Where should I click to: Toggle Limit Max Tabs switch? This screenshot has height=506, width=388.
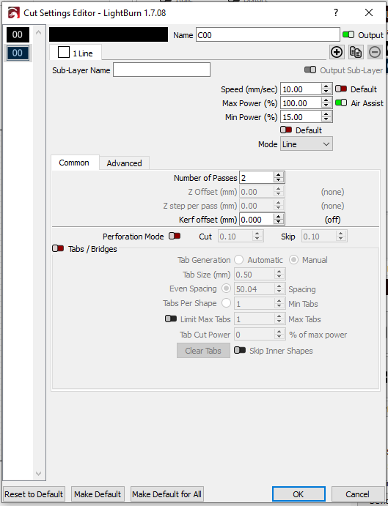pyautogui.click(x=171, y=319)
